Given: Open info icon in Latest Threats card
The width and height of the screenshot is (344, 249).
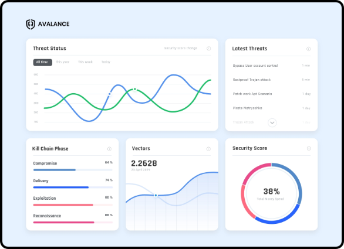Looking at the screenshot, I should pos(308,49).
